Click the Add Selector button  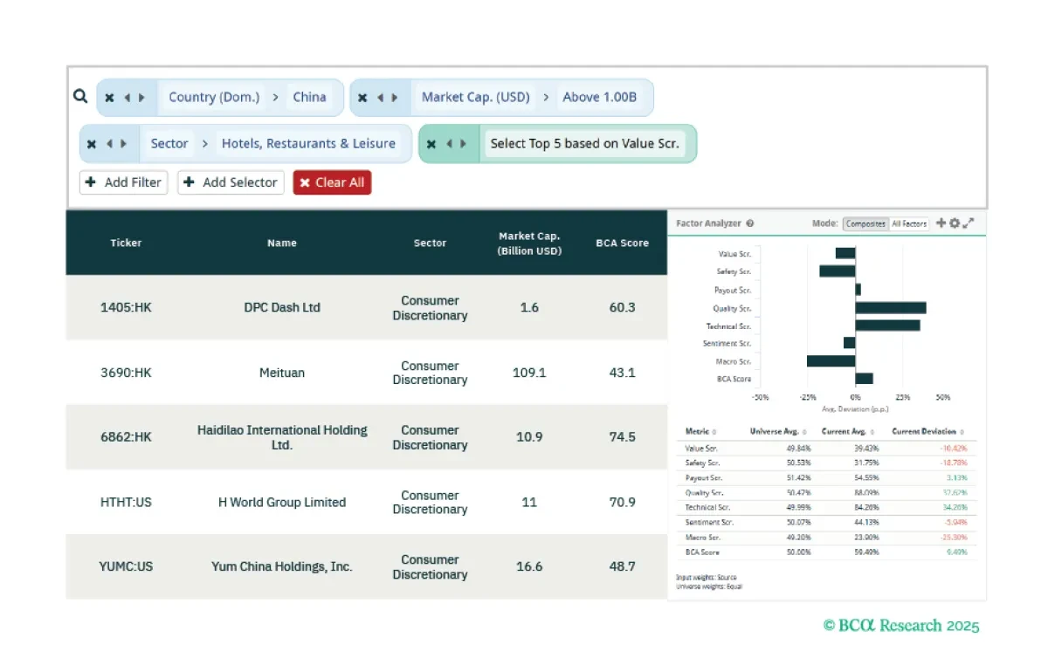[x=231, y=182]
